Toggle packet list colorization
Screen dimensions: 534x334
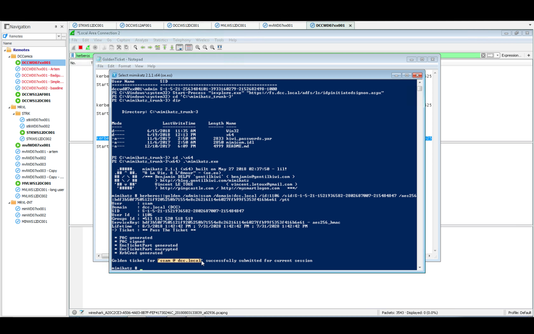click(189, 48)
